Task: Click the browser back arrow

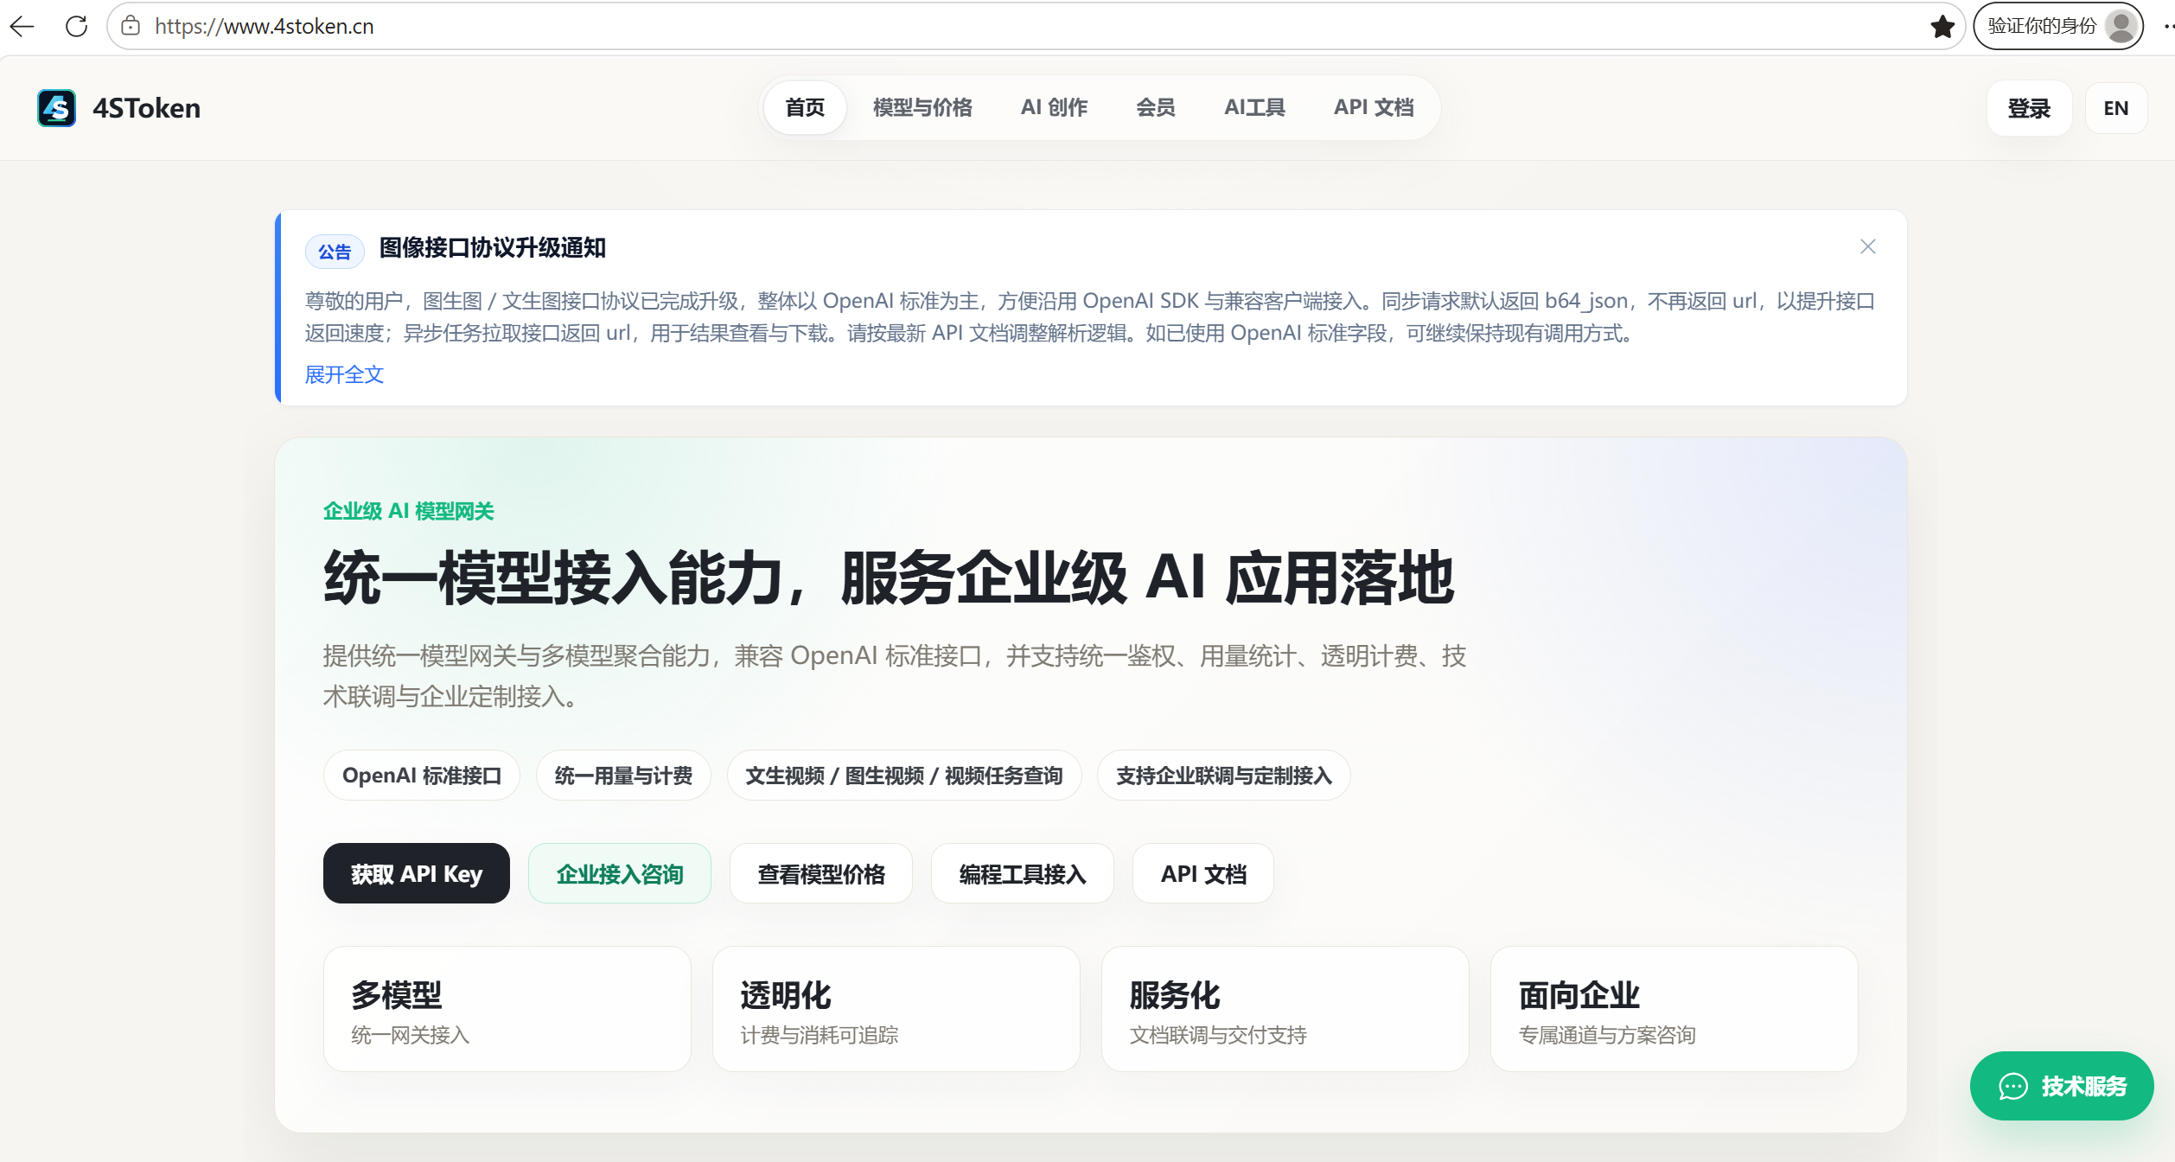Action: pyautogui.click(x=22, y=26)
